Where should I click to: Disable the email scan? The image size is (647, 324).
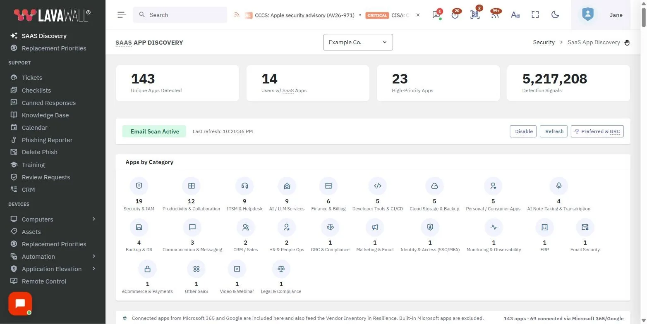pos(523,131)
